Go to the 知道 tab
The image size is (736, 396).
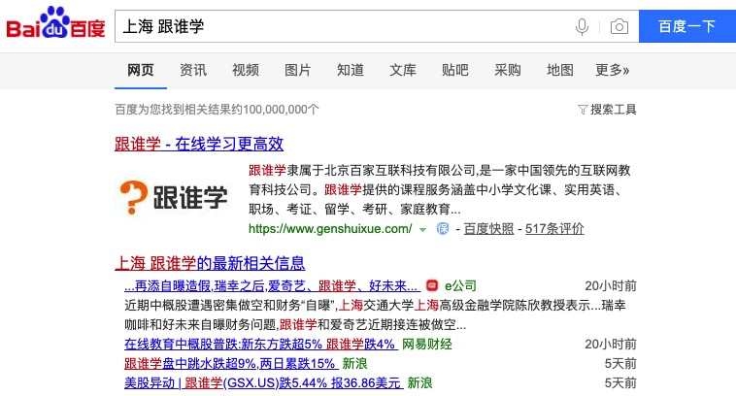[x=351, y=70]
